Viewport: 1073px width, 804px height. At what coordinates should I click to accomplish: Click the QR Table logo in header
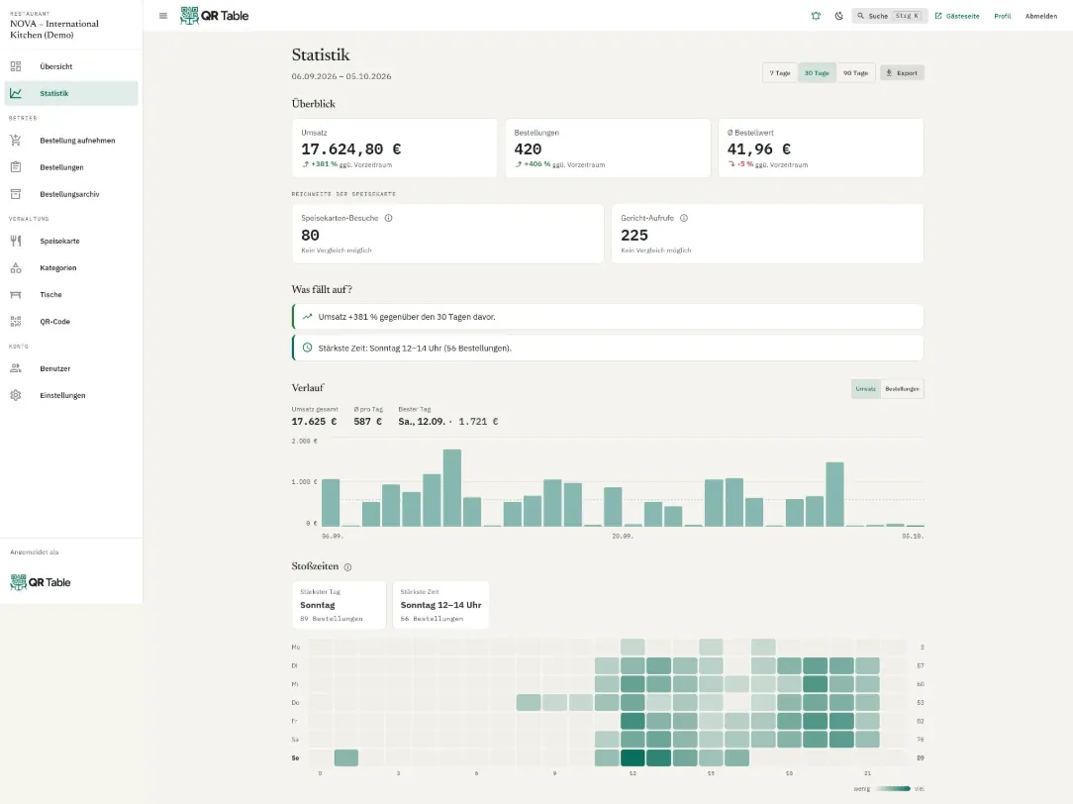pyautogui.click(x=214, y=16)
